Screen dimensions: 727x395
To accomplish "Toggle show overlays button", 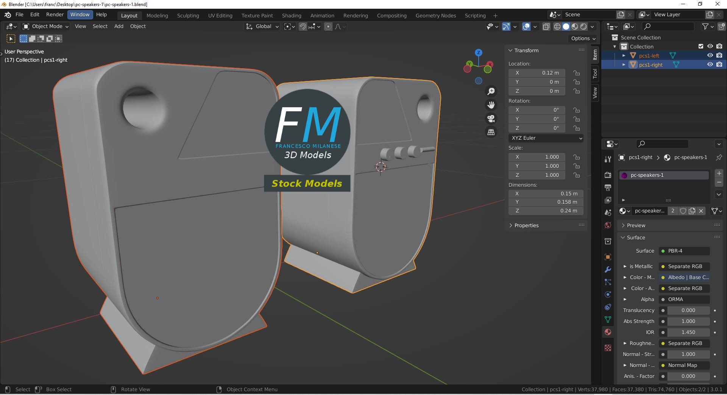I will (526, 27).
